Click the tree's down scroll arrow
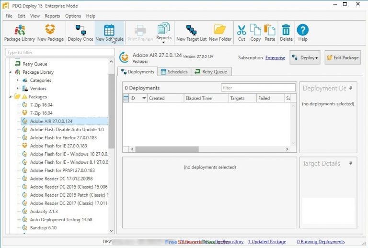 point(111,231)
